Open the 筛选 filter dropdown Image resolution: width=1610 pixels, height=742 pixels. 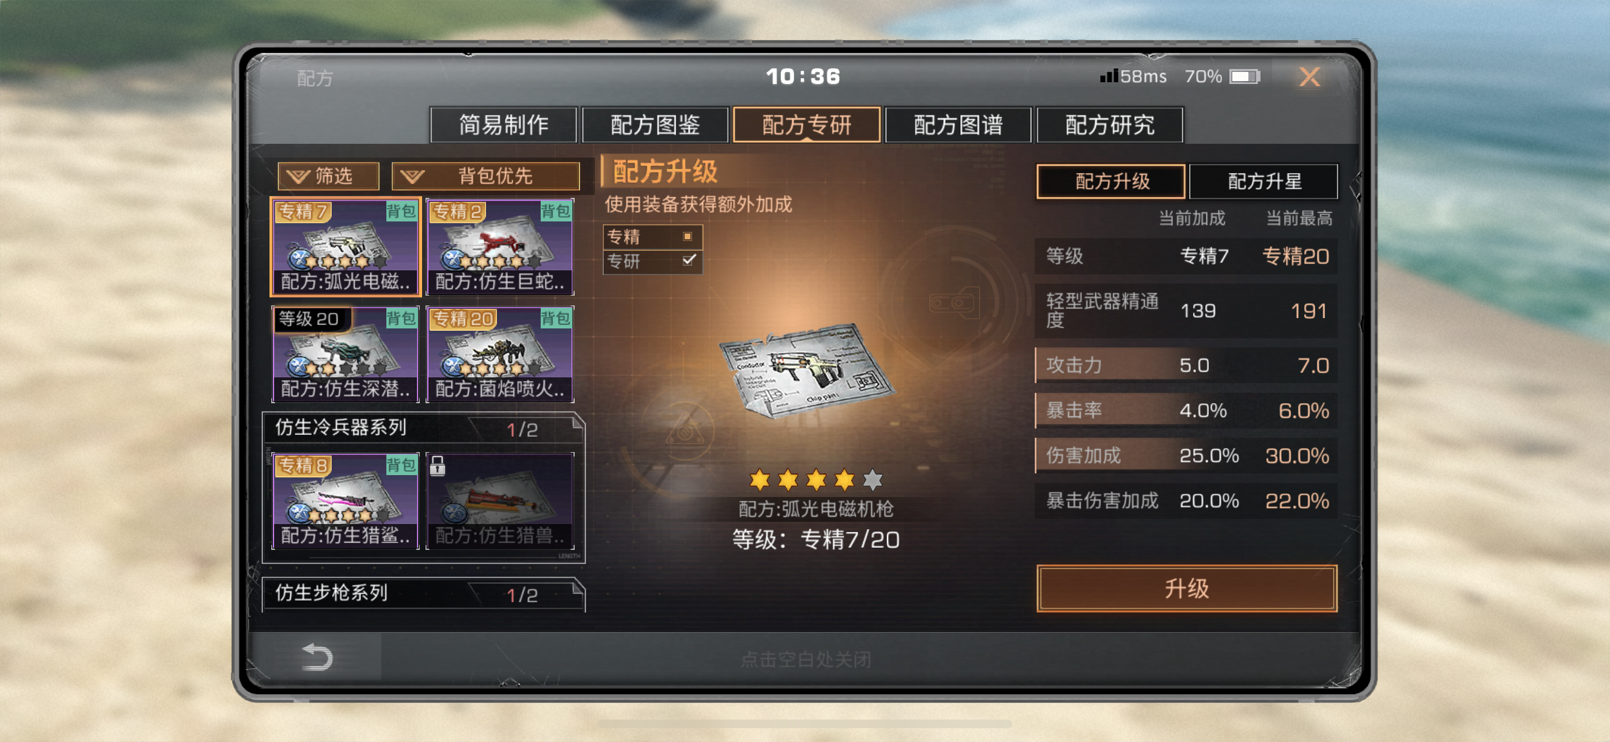(329, 176)
